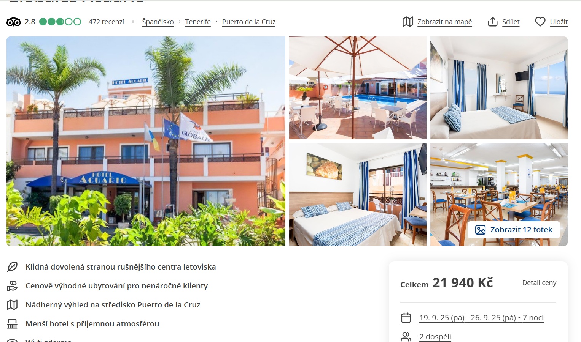Click the Sdílet link
This screenshot has height=342, width=581.
tap(511, 22)
